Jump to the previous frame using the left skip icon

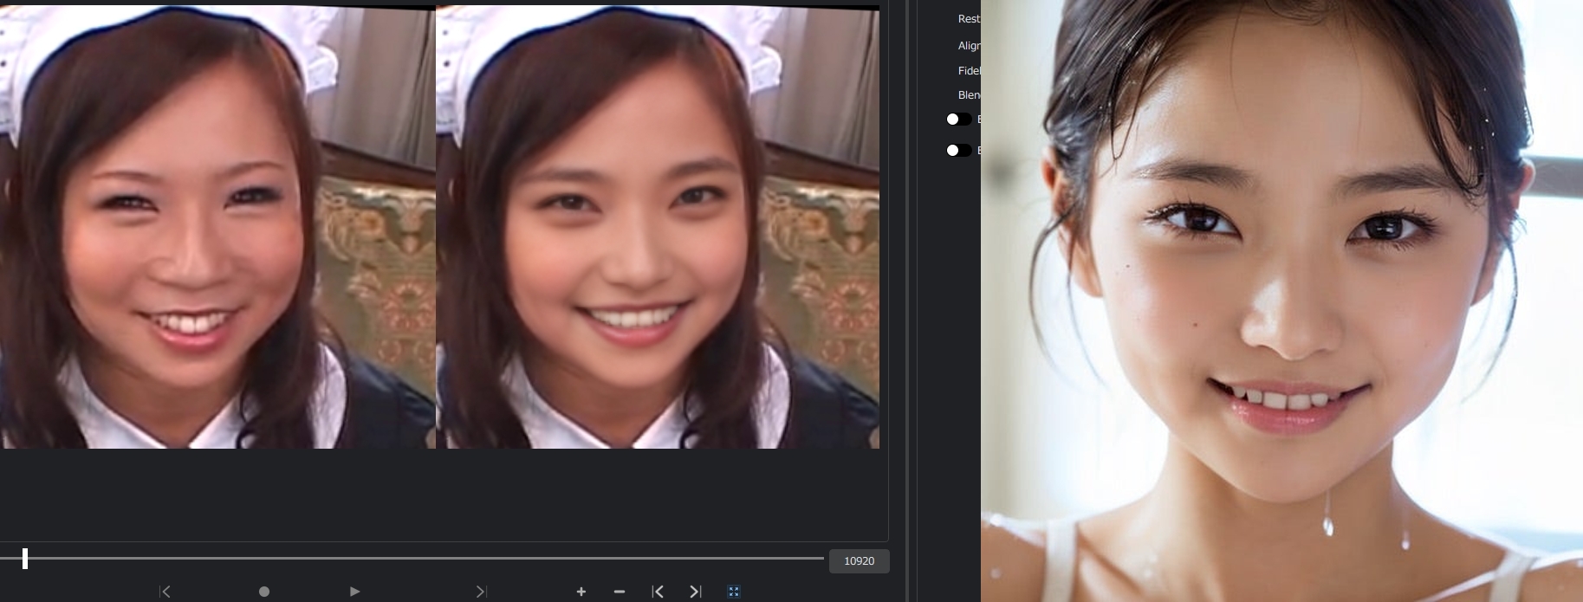[165, 592]
